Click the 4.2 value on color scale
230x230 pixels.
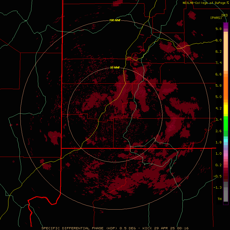[218, 108]
